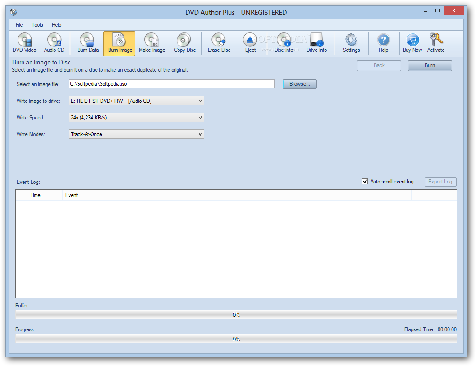Click the 'Write image to drive:' label
Screen dimensions: 476x366
tap(38, 101)
